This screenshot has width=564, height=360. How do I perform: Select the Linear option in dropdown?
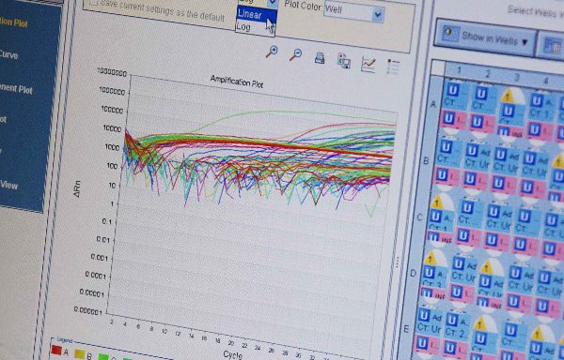257,15
